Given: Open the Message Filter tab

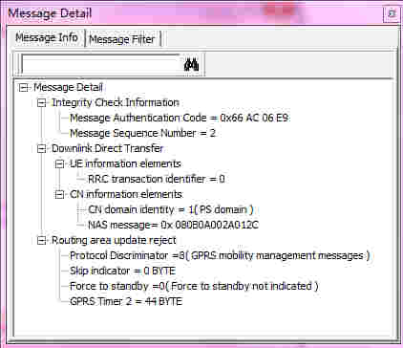Looking at the screenshot, I should [x=122, y=39].
